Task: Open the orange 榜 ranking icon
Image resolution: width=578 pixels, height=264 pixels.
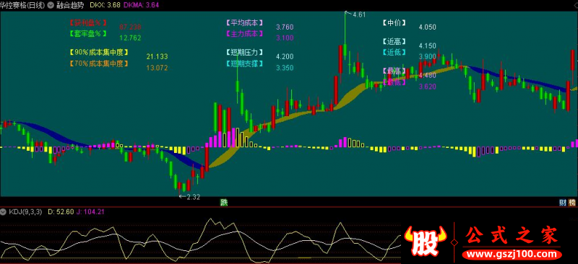Action: click(x=571, y=202)
